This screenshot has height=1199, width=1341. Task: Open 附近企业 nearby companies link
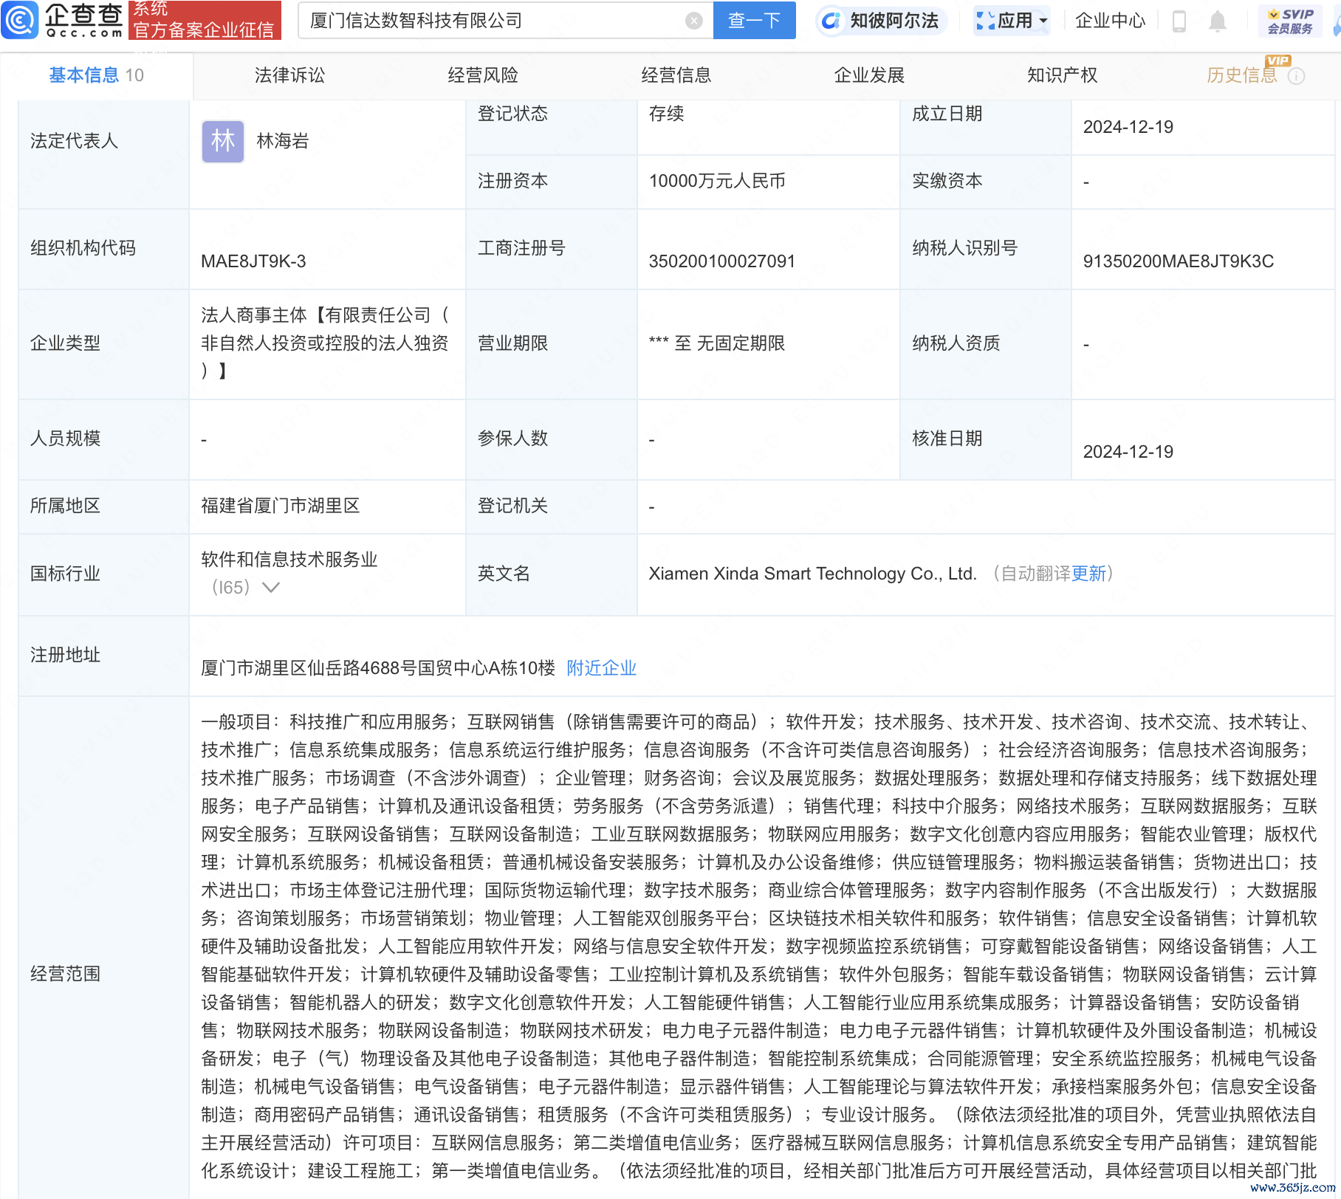pyautogui.click(x=601, y=668)
